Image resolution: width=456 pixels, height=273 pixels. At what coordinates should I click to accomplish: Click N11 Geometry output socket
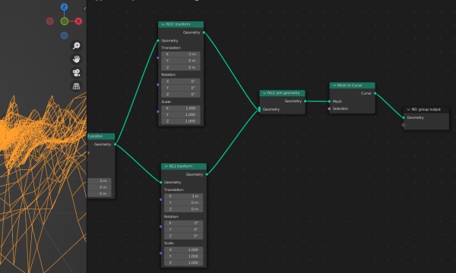pos(207,174)
